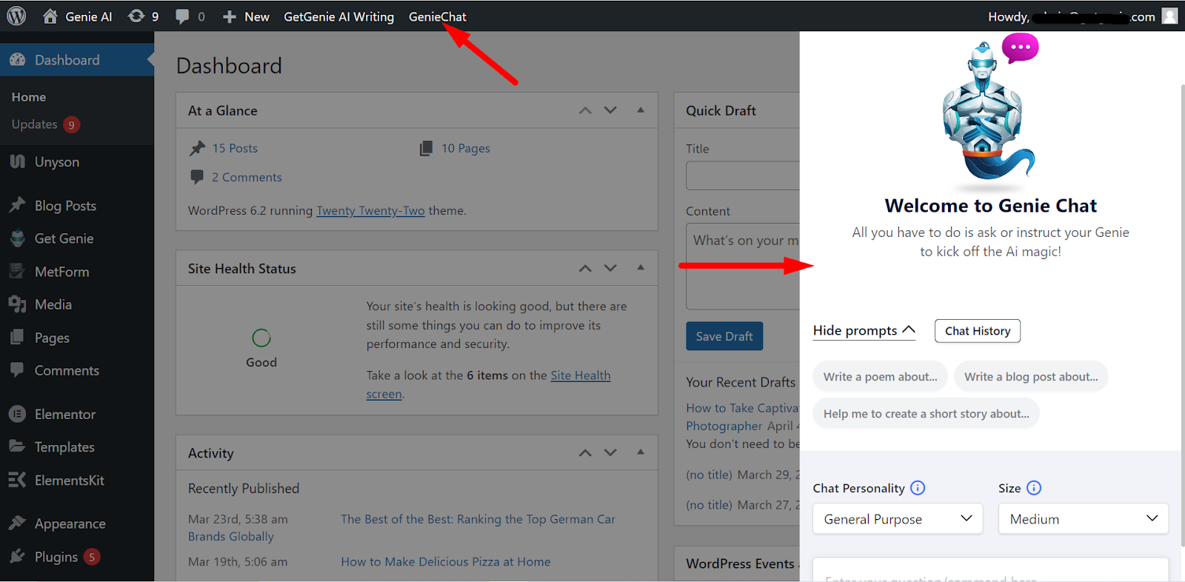Click the Comments sidebar icon
The image size is (1185, 582).
pyautogui.click(x=18, y=369)
